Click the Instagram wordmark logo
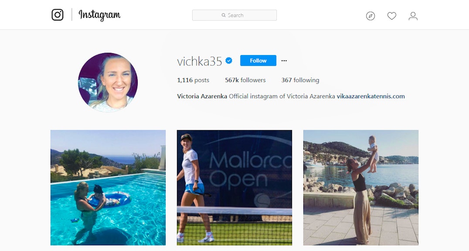 (99, 15)
